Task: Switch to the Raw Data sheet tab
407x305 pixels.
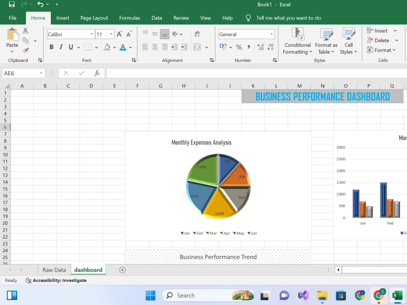Action: [x=54, y=270]
